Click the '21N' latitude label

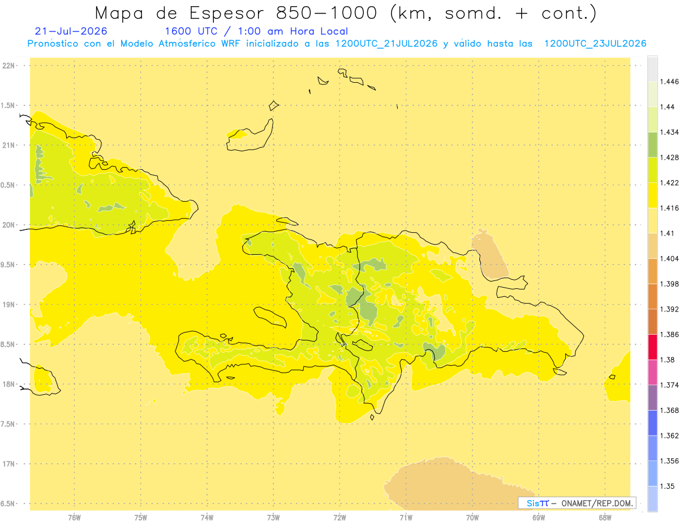click(x=9, y=145)
